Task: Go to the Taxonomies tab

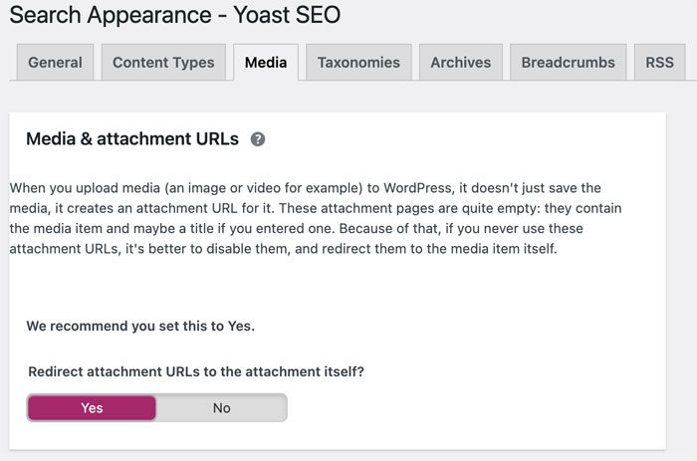Action: pyautogui.click(x=358, y=62)
